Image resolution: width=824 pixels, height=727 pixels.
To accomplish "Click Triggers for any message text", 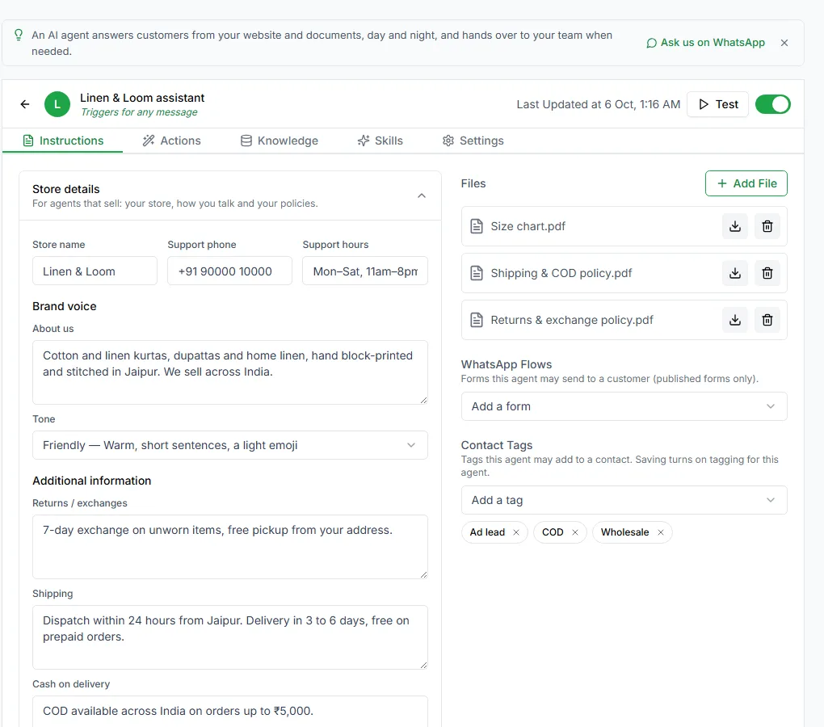I will pos(139,112).
